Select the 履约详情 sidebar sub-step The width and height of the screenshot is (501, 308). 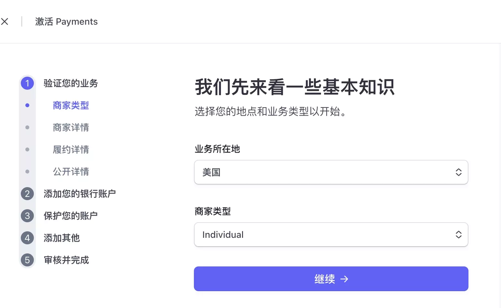(71, 149)
